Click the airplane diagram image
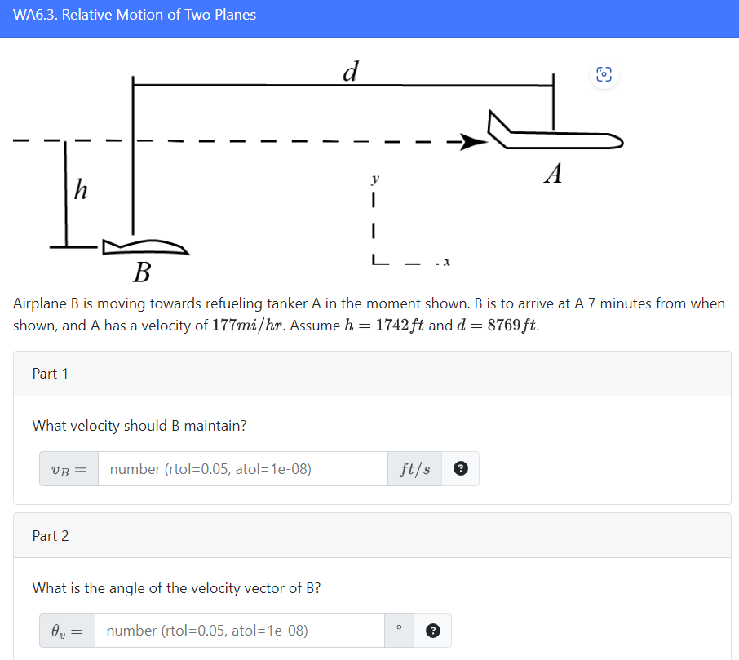This screenshot has width=739, height=660. (326, 163)
